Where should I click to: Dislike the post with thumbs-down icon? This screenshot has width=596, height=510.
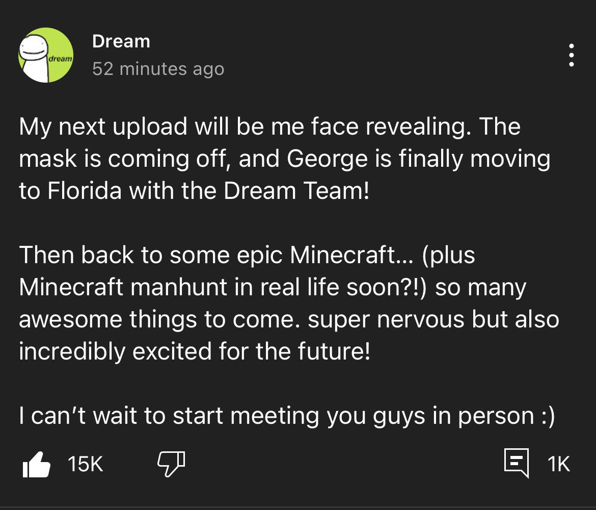click(172, 464)
